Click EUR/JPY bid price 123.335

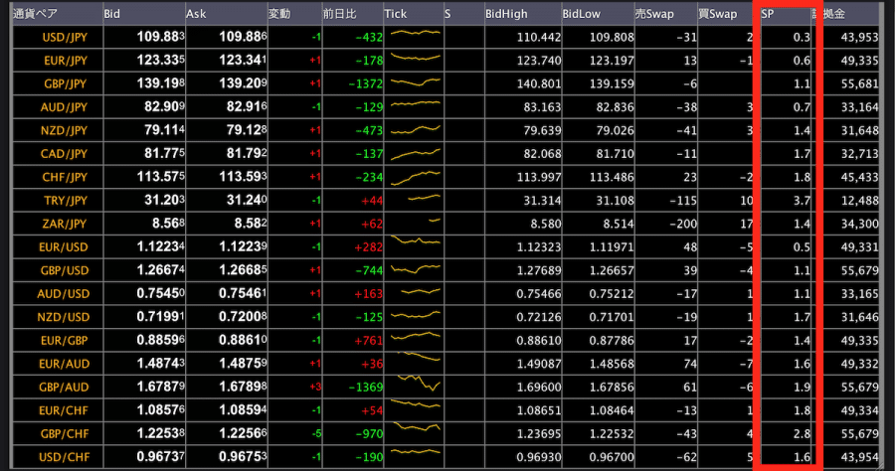click(160, 60)
